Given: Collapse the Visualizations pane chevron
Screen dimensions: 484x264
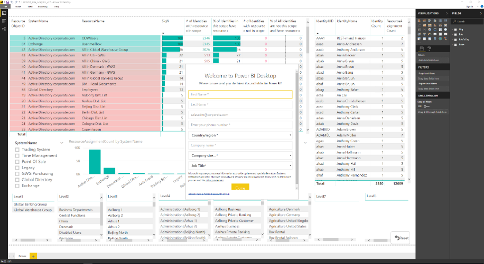Looking at the screenshot, I should click(x=446, y=13).
